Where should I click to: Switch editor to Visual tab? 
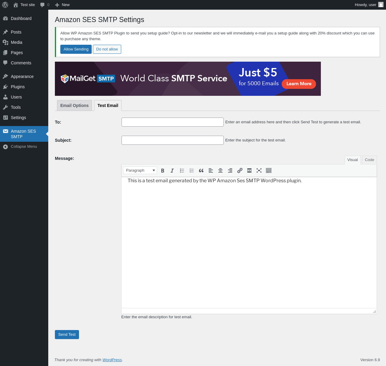click(353, 160)
